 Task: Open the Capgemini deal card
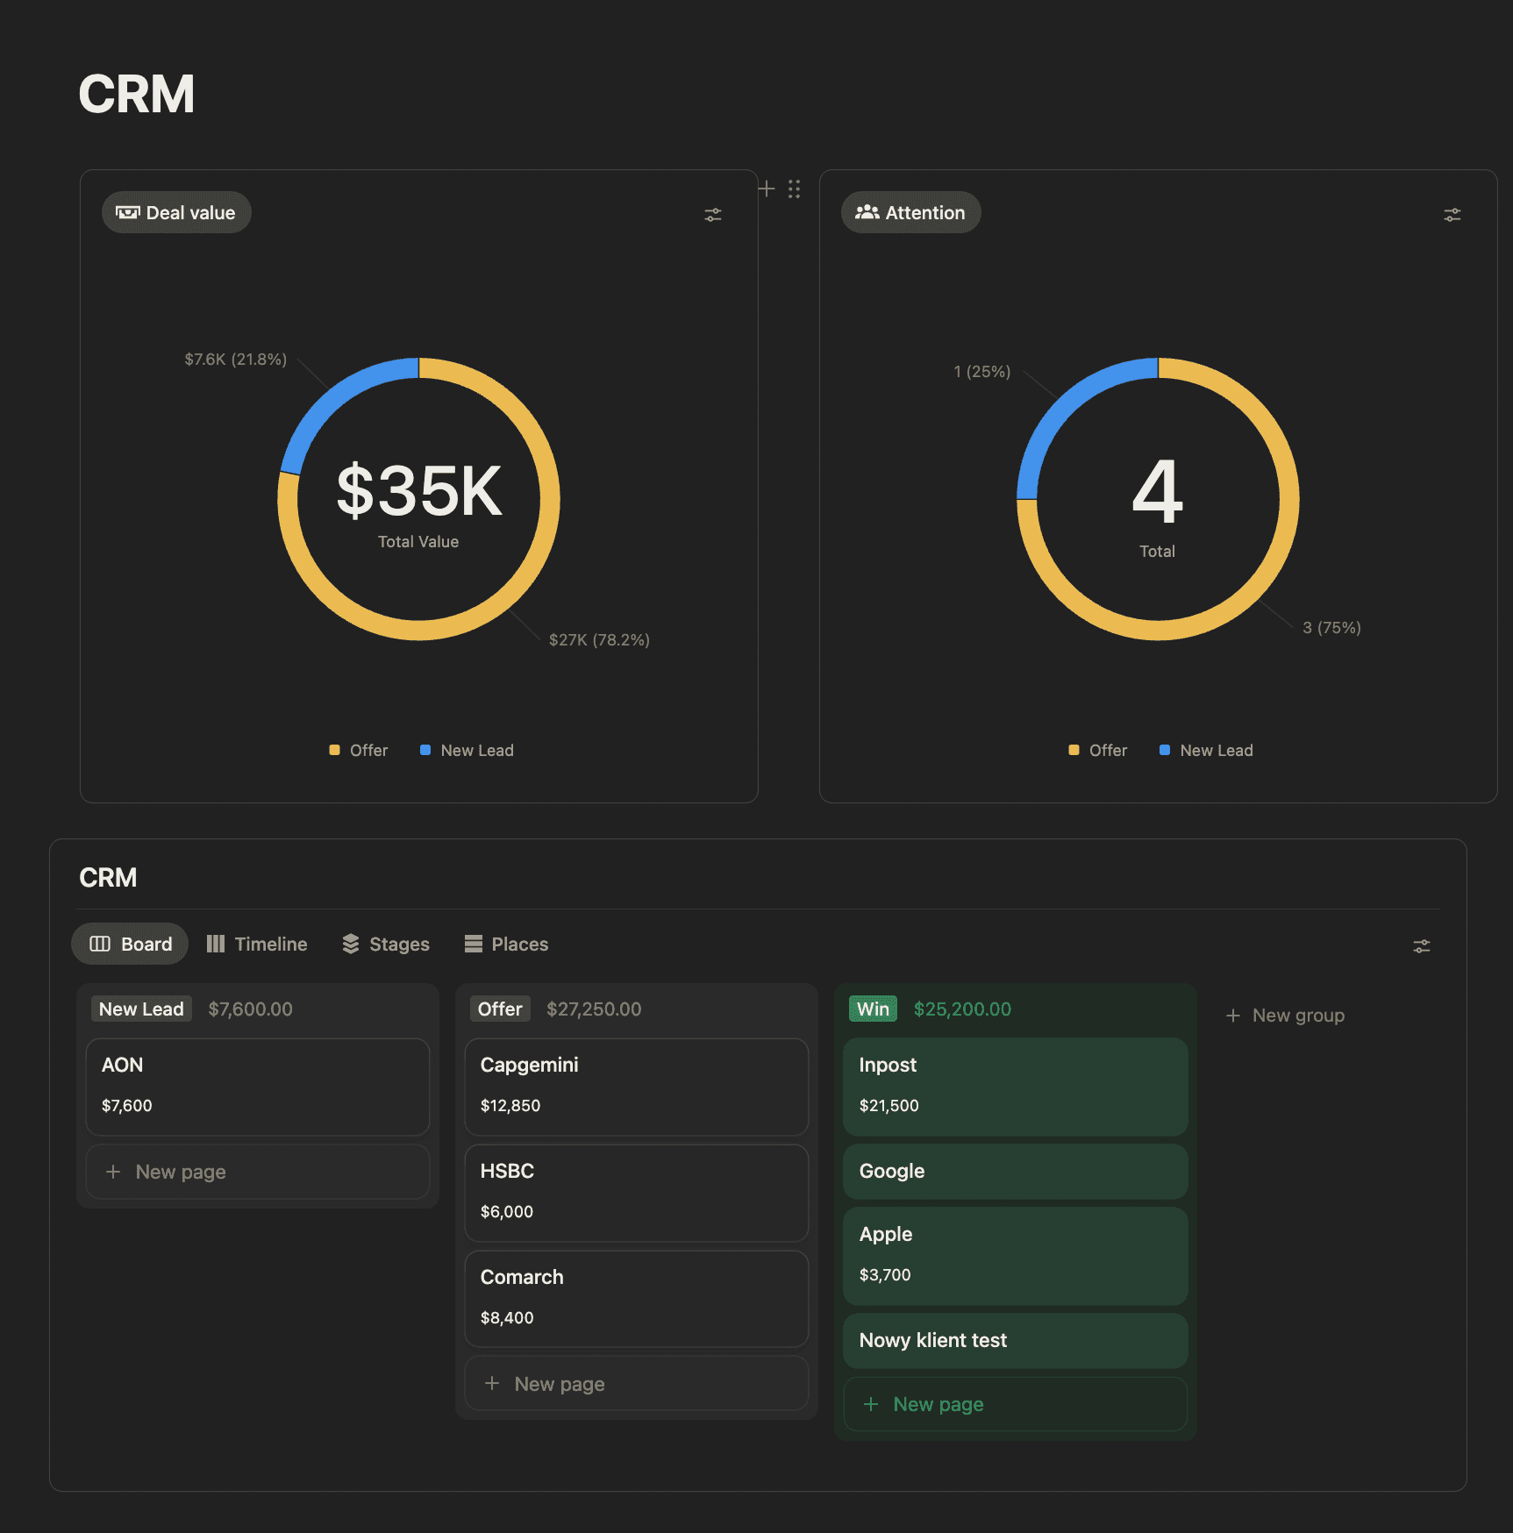[637, 1087]
